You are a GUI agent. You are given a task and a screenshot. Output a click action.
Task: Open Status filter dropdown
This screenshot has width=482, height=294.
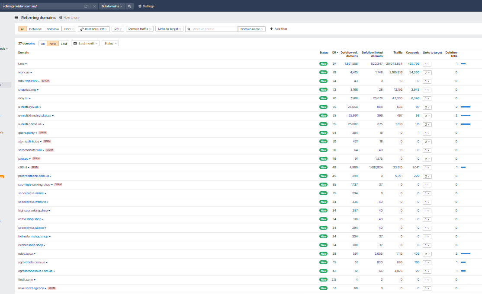pos(110,44)
